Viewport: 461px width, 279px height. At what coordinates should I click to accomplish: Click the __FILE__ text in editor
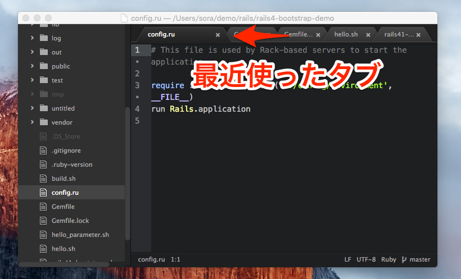[x=170, y=97]
